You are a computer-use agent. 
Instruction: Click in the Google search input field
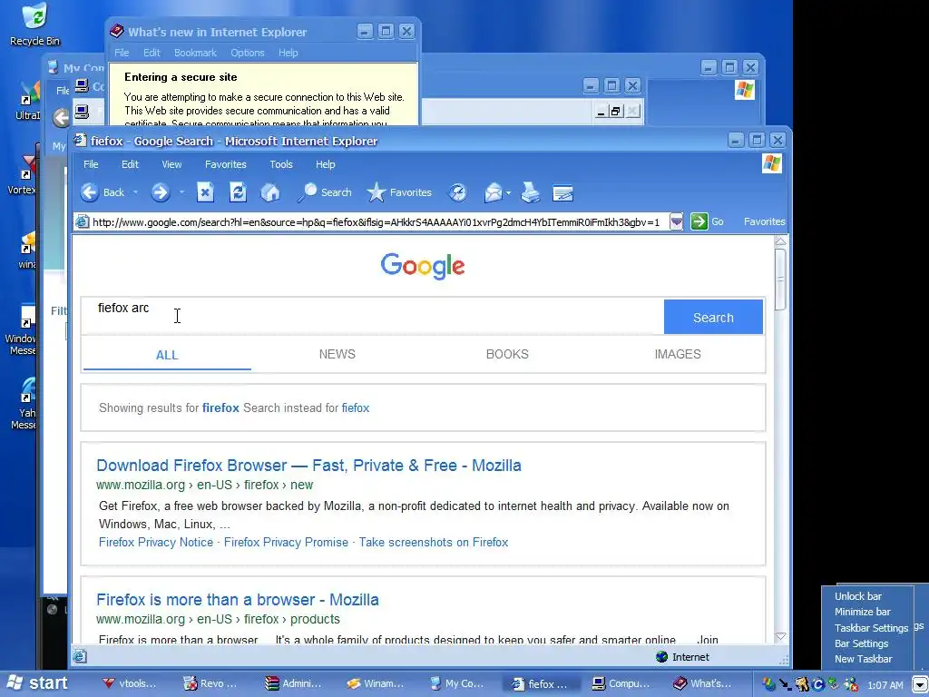[x=373, y=317]
